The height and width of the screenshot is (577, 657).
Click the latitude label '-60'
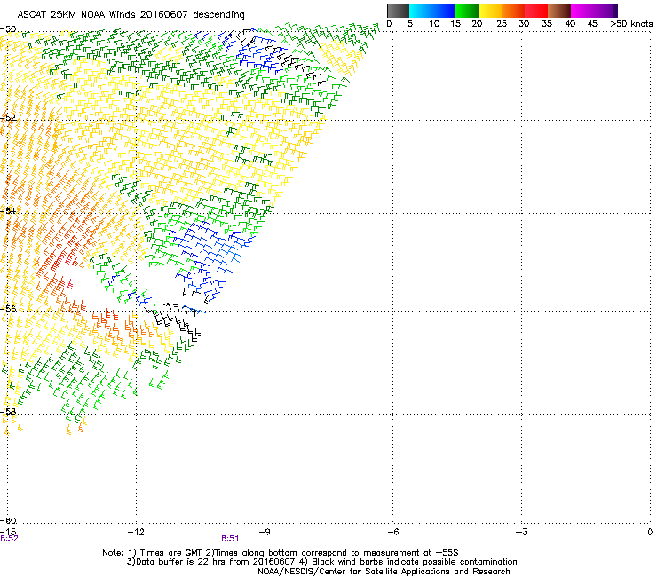pos(8,520)
